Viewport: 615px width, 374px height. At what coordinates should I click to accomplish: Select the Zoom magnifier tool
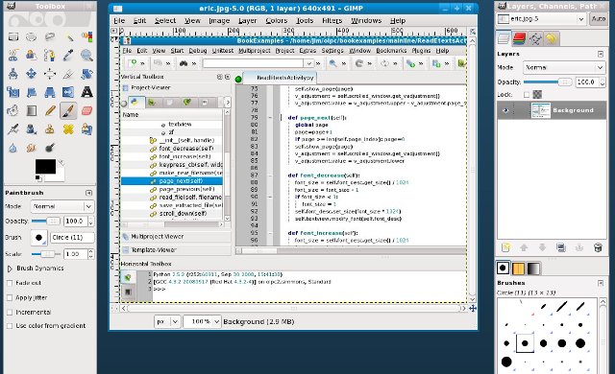coord(86,56)
